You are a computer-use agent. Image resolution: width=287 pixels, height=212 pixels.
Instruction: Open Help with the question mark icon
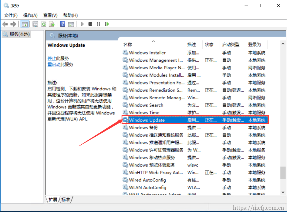point(63,24)
